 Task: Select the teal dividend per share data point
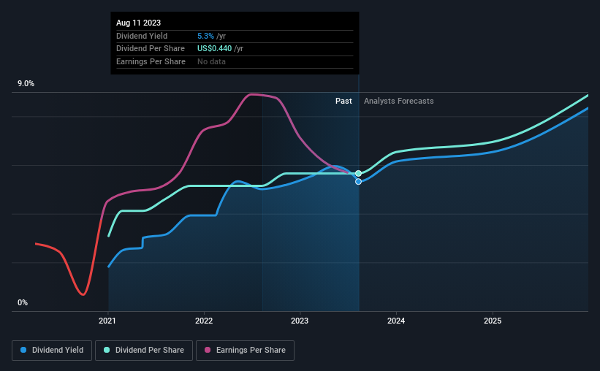[358, 174]
